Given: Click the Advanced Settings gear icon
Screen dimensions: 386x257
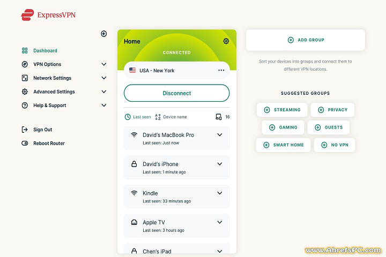Looking at the screenshot, I should 25,92.
